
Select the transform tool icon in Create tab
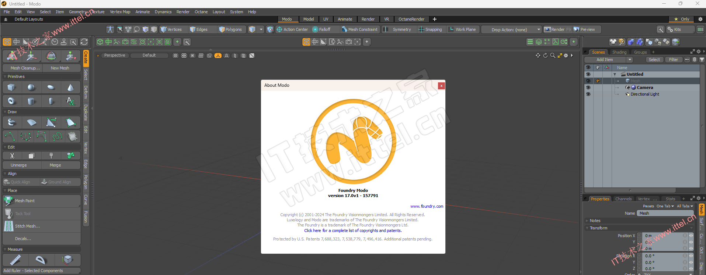(x=12, y=56)
